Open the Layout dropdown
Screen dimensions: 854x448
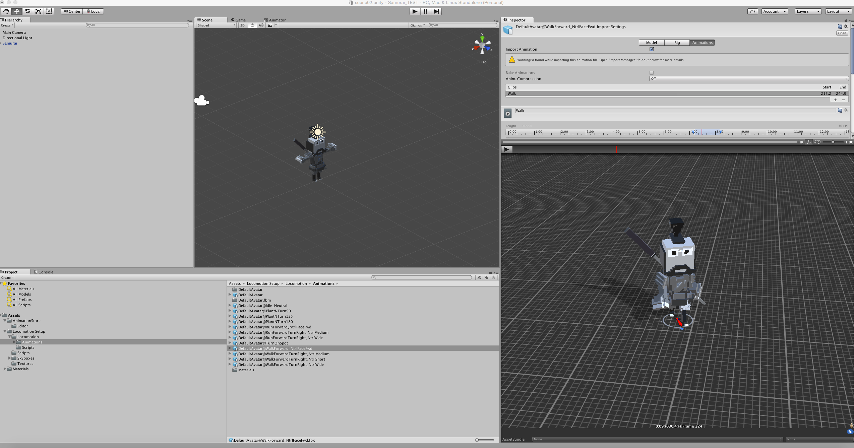(838, 11)
